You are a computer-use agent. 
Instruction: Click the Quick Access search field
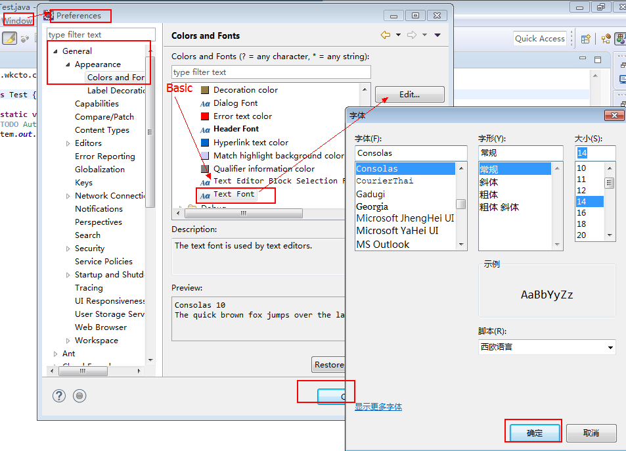pos(539,39)
